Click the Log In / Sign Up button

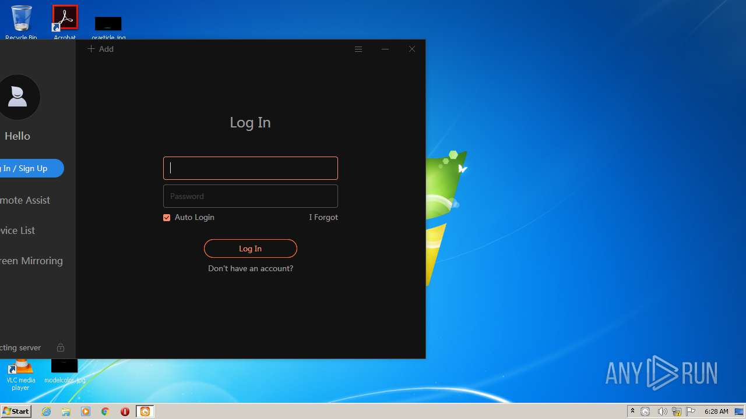[31, 168]
